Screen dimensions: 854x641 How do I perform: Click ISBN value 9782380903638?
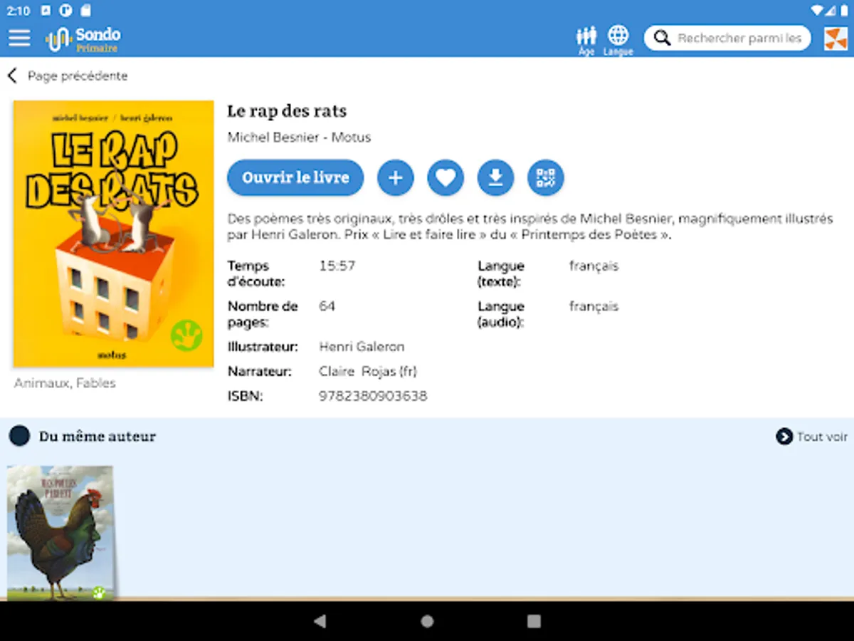tap(373, 396)
